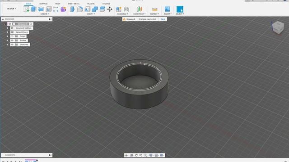Select the Offset Face tool
This screenshot has height=162, width=289.
pos(103,9)
